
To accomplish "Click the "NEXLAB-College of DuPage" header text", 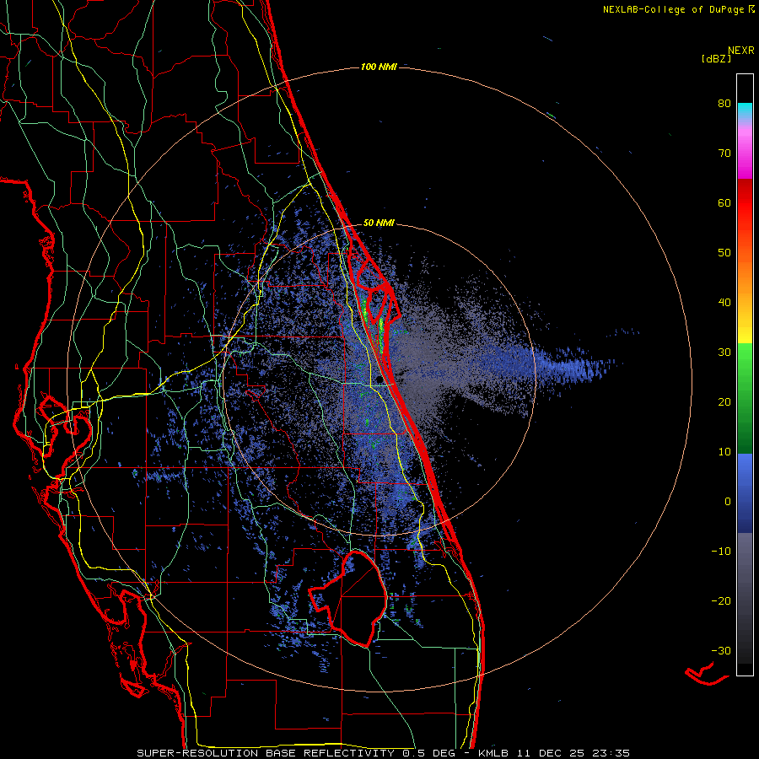I will (x=673, y=9).
